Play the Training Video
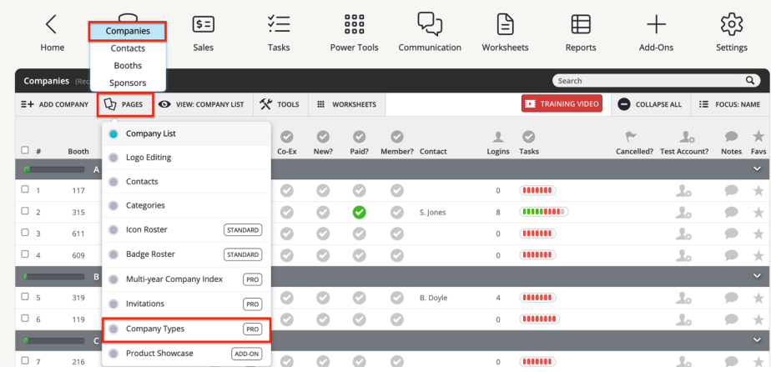771x372 pixels. coord(562,103)
